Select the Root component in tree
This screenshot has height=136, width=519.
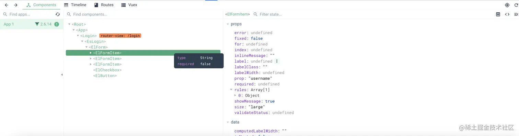[79, 24]
